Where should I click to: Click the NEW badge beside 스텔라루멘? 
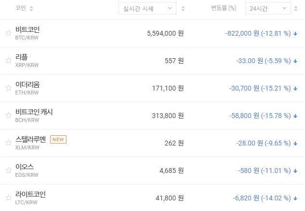click(58, 140)
